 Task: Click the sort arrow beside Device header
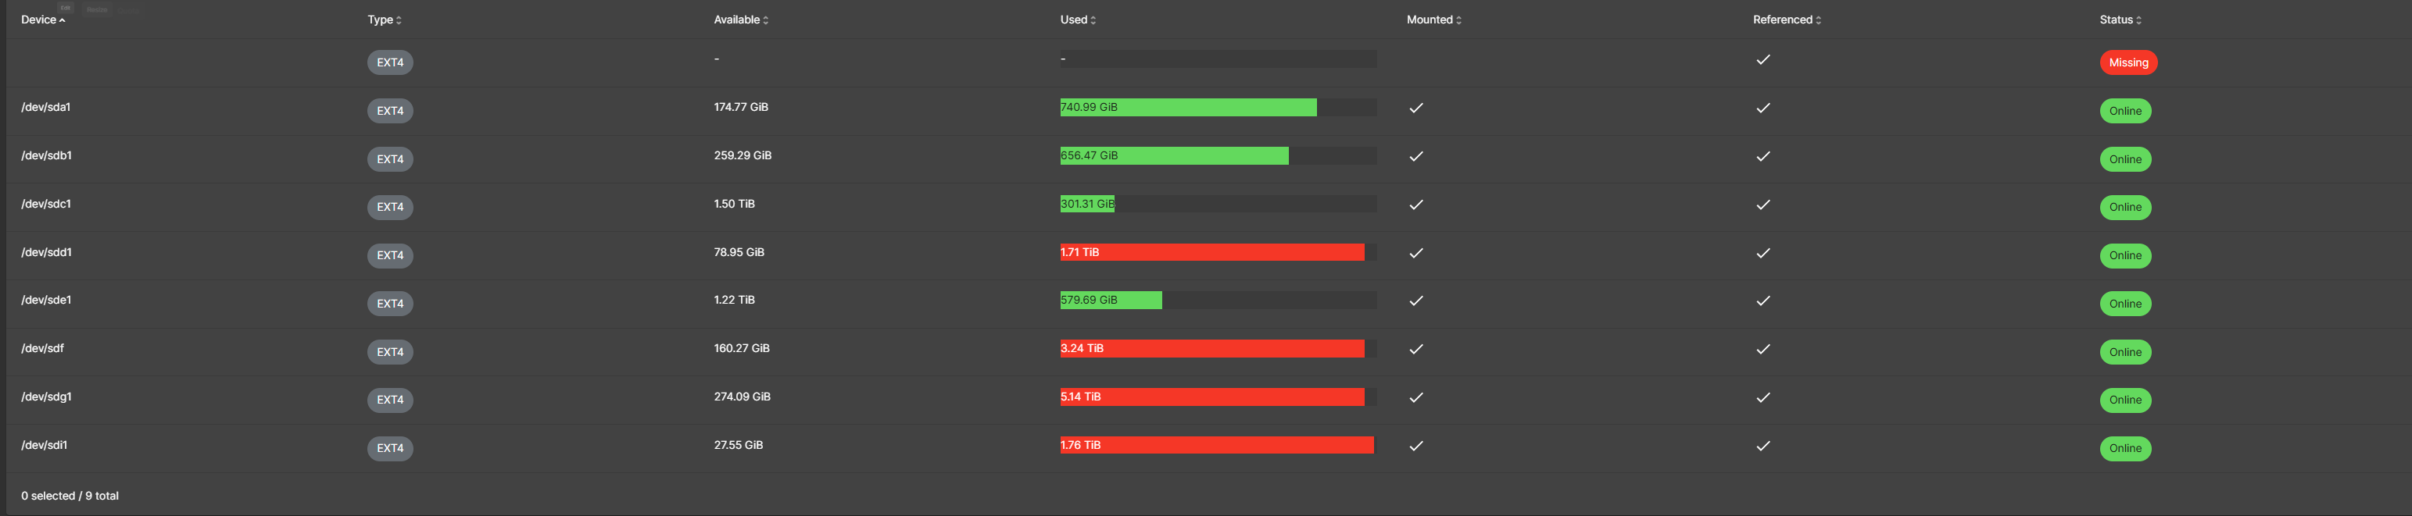tap(63, 20)
